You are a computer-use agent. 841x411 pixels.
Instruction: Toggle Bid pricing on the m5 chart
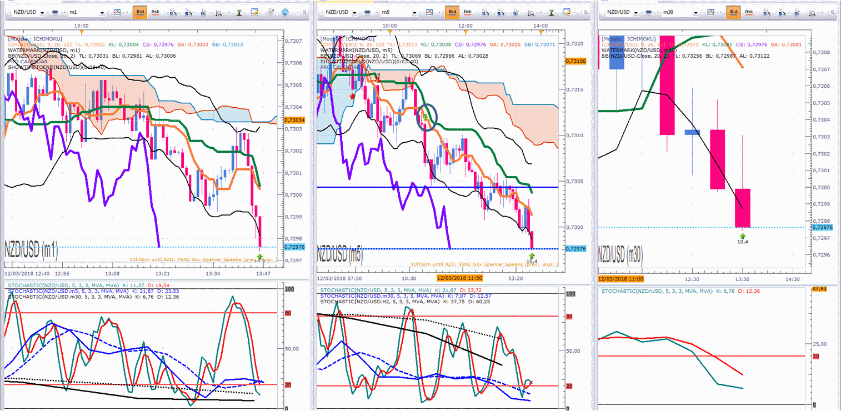tap(453, 12)
